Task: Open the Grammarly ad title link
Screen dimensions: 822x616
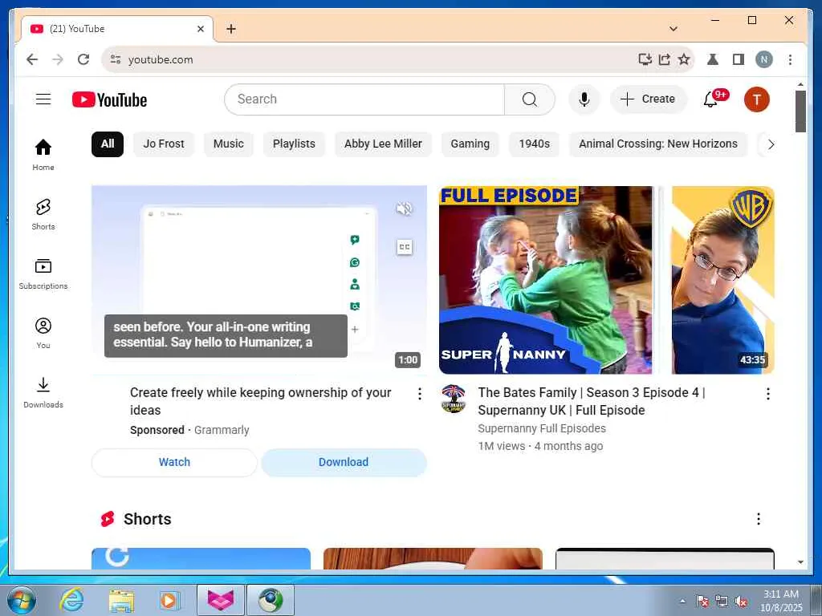Action: point(261,401)
